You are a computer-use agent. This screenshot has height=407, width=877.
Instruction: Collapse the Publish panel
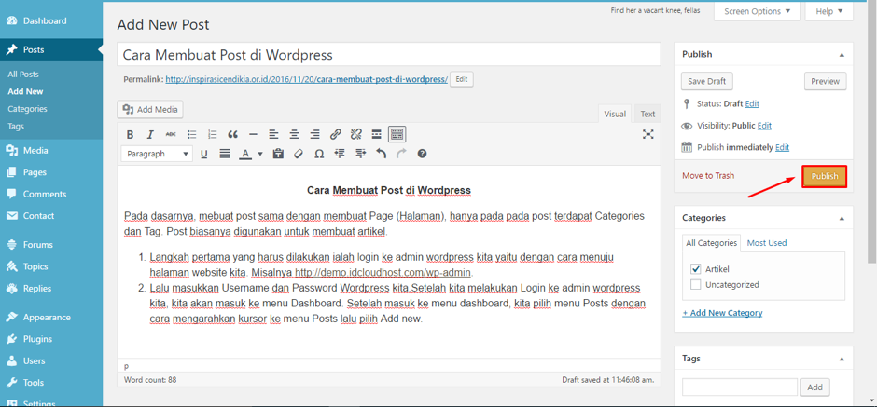(842, 55)
